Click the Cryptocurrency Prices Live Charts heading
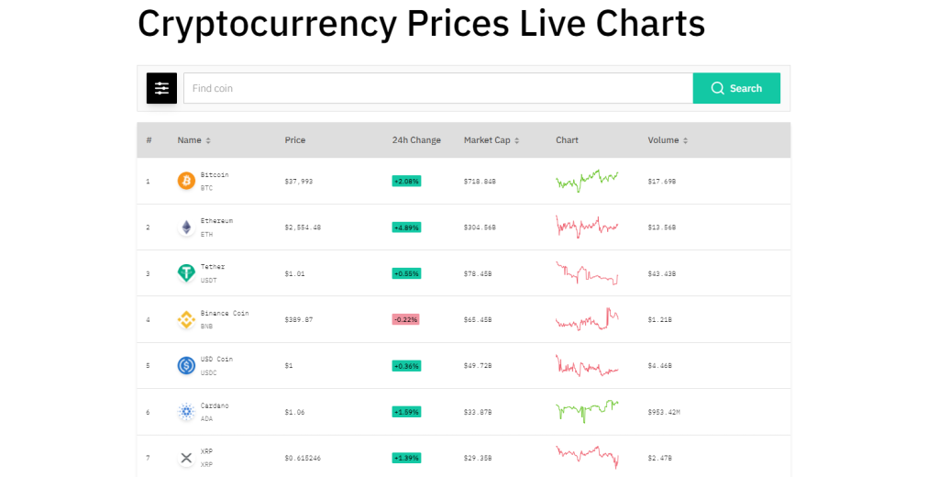 click(x=422, y=23)
